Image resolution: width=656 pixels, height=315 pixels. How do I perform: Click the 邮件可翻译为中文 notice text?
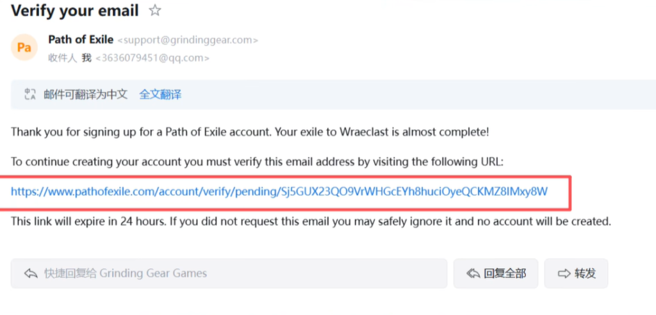click(x=85, y=94)
